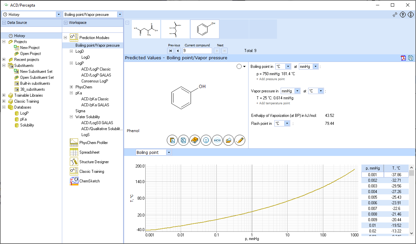Click the open folder icon under structure
This screenshot has width=416, height=244.
(228, 140)
